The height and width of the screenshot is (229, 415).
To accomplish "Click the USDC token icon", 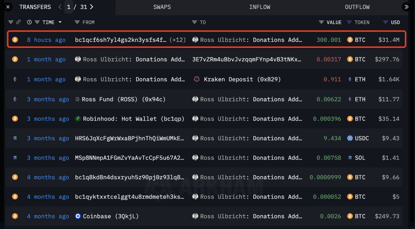I will coord(350,138).
